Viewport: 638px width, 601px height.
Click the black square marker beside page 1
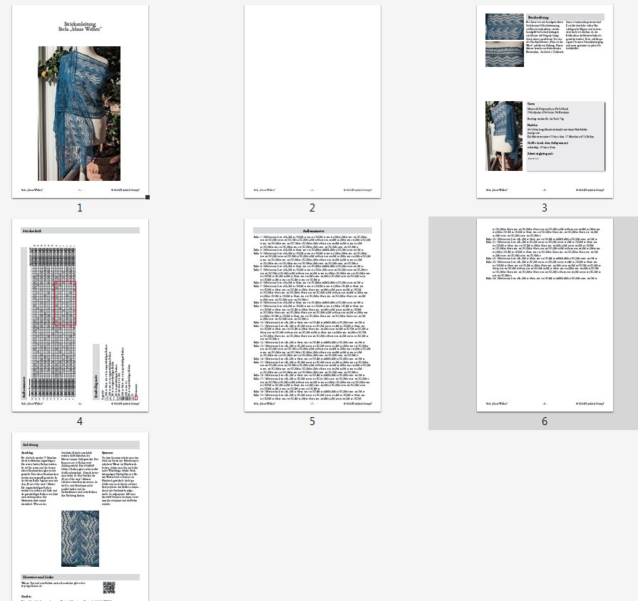pyautogui.click(x=148, y=197)
